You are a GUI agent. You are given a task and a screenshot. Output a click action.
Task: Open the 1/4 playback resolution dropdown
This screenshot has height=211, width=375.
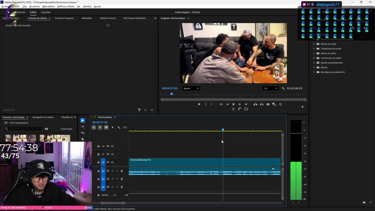pyautogui.click(x=270, y=88)
